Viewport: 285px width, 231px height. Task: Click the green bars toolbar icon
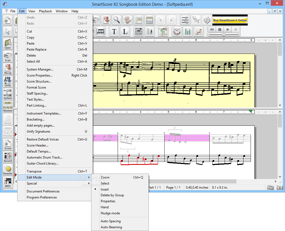point(188,31)
